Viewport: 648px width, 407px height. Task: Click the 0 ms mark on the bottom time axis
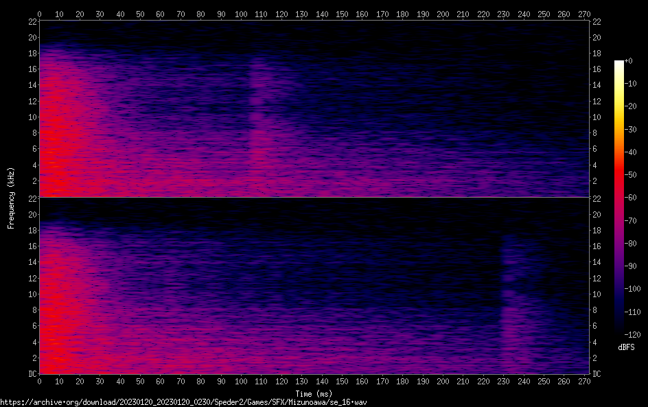40,381
